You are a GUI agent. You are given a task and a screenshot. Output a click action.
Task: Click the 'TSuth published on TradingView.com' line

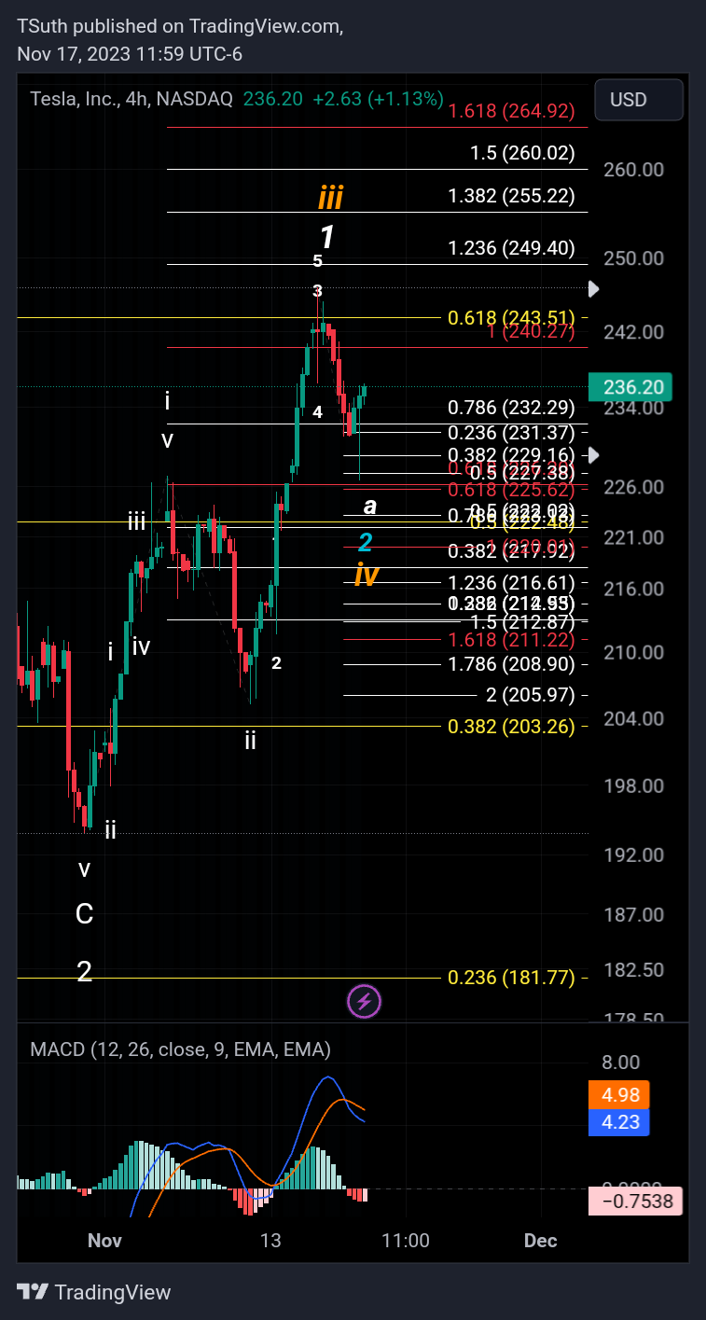pos(180,27)
